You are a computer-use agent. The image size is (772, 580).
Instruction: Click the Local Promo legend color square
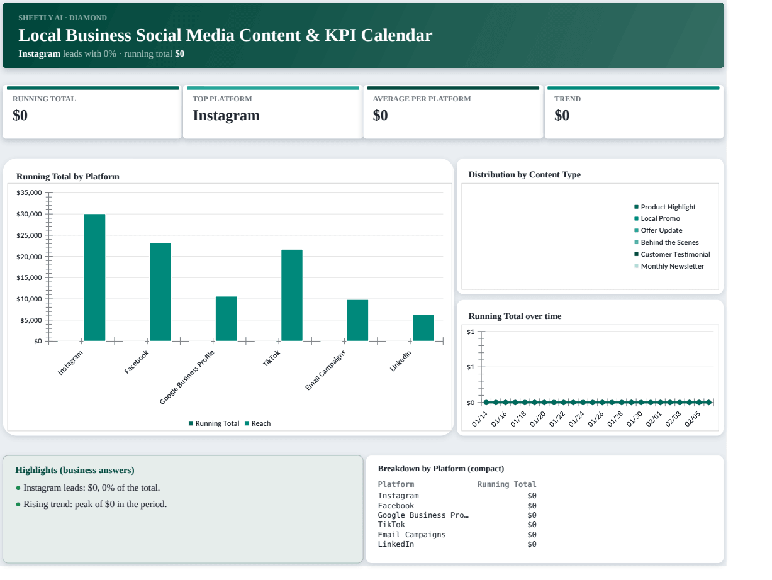point(636,219)
